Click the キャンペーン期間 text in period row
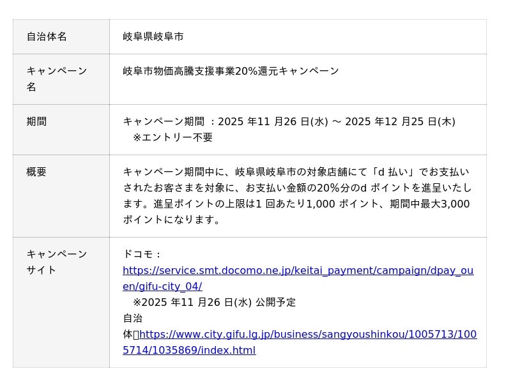Viewport: 511px width, 387px height. (x=164, y=121)
